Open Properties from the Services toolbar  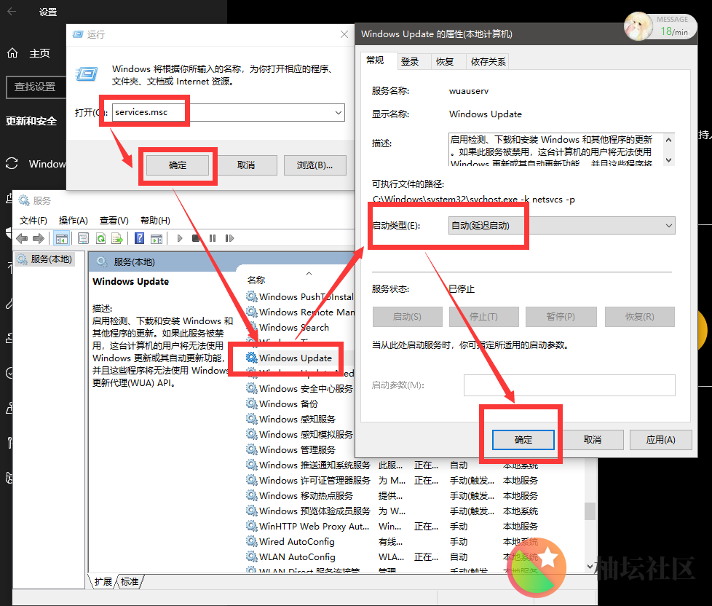[83, 238]
